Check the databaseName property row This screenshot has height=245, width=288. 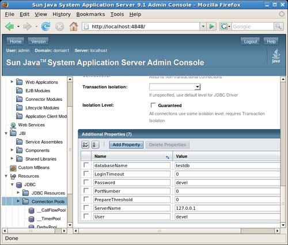point(86,165)
